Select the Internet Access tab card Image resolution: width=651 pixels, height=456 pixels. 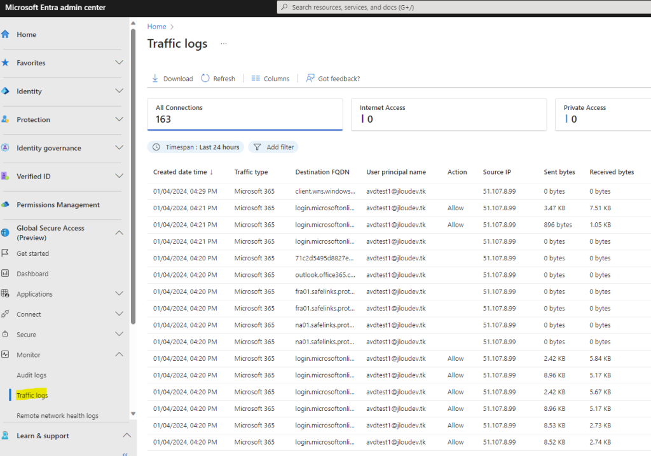coord(449,114)
